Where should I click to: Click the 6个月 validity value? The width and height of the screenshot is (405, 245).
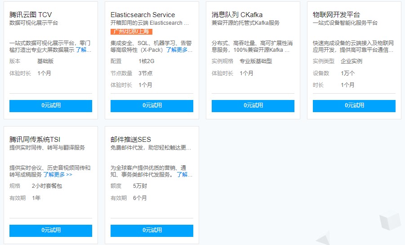(140, 198)
